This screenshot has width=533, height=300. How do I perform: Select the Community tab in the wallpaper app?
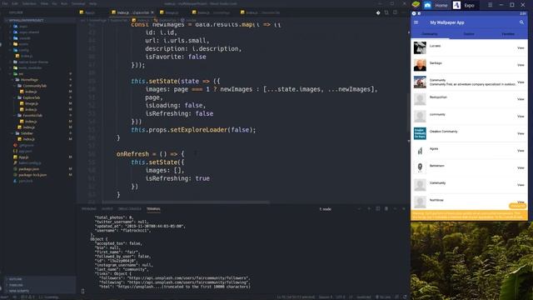pos(430,34)
